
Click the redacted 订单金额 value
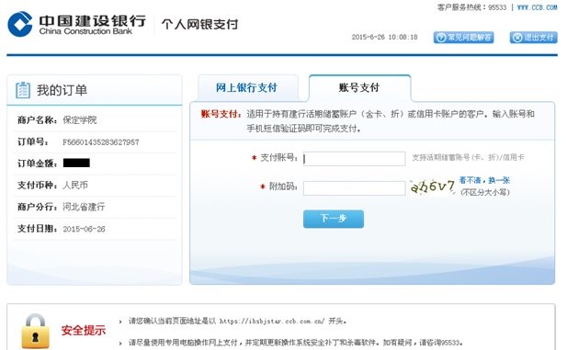(76, 164)
